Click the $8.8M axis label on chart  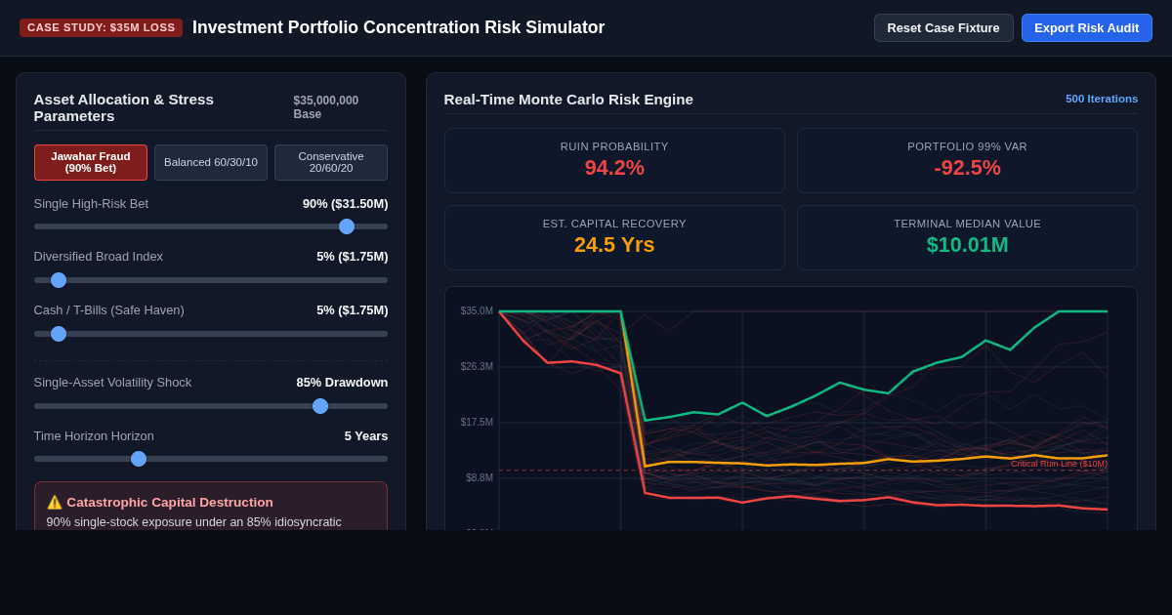480,478
